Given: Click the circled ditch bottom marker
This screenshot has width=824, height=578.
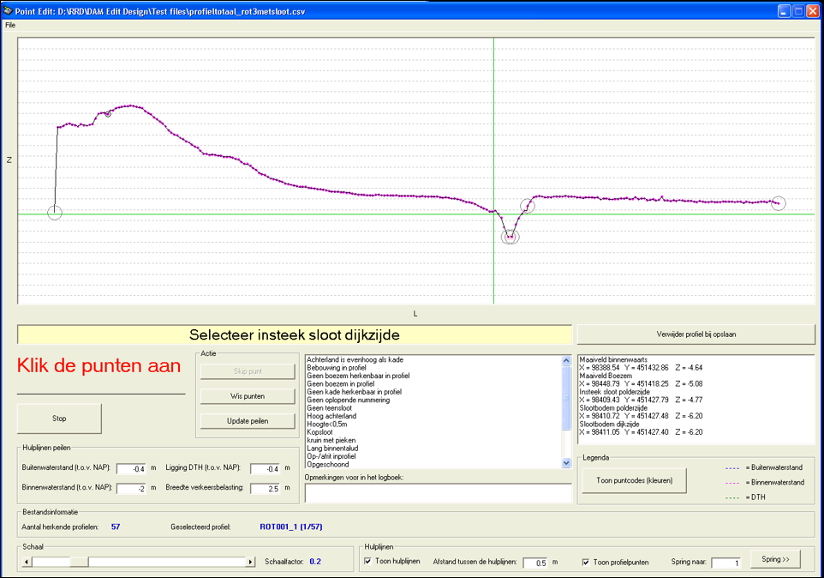Looking at the screenshot, I should pos(510,237).
